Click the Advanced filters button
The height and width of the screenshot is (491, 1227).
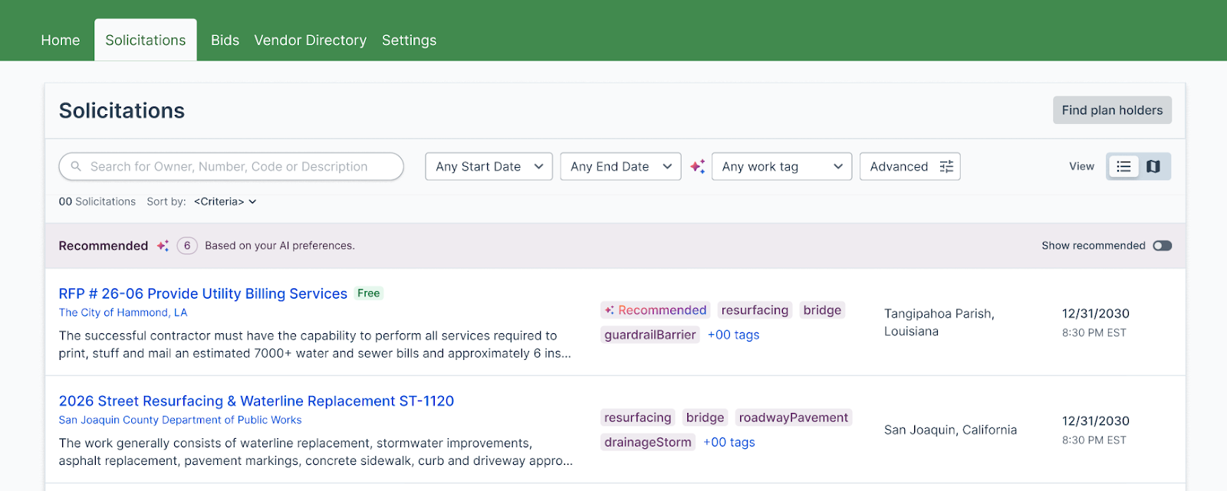(910, 166)
